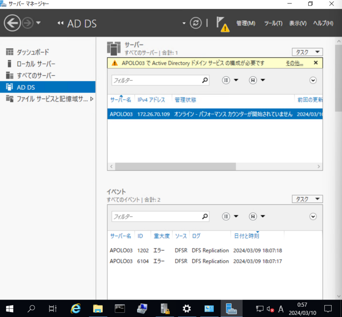The image size is (342, 317).
Task: Open notifications flag with warning
Action: 222,24
